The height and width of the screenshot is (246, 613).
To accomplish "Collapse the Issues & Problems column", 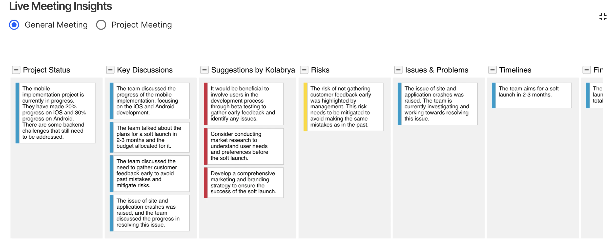I will [398, 70].
